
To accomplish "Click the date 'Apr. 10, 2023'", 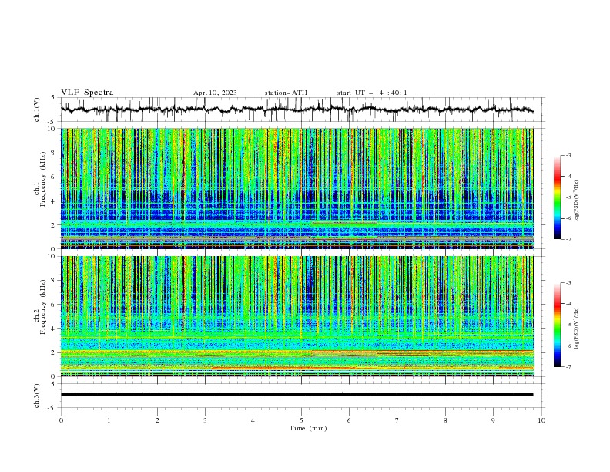I will (215, 93).
